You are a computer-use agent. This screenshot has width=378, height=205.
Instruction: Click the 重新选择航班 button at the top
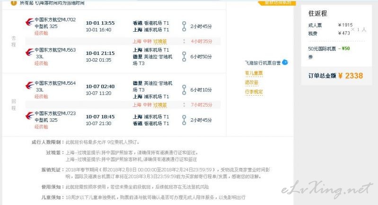point(278,3)
